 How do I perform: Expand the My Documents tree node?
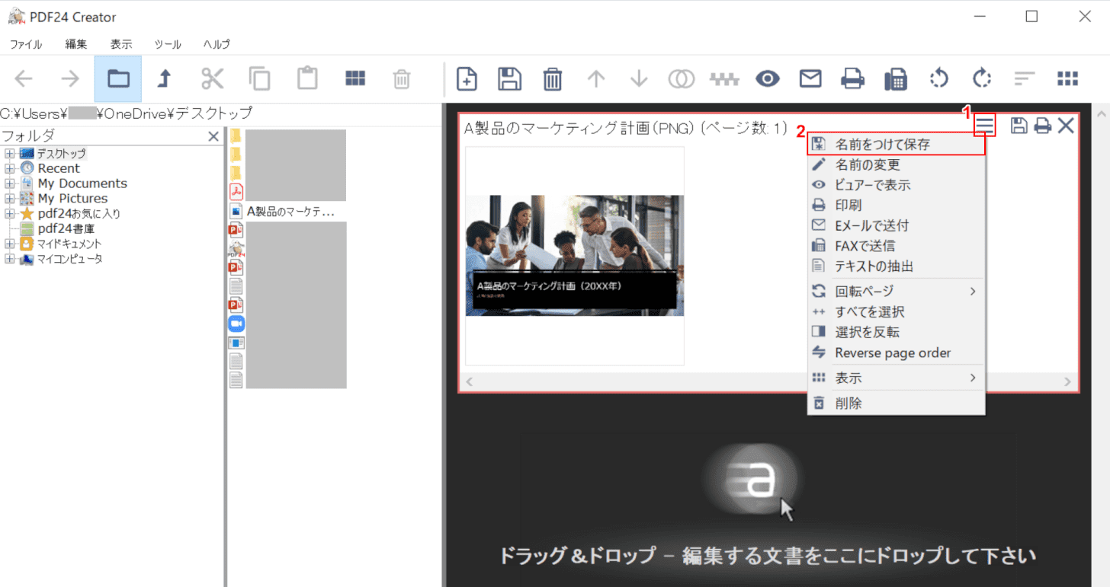pos(9,183)
